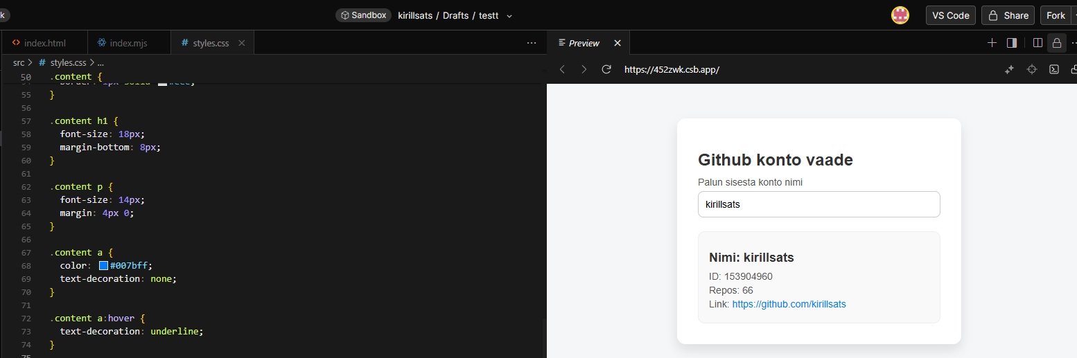Add a new tab with plus icon
This screenshot has width=1077, height=358.
click(x=992, y=43)
